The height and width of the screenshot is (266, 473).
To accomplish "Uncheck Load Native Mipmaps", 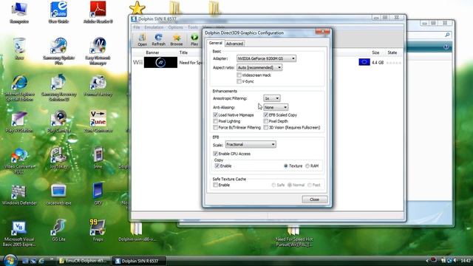I will (215, 115).
